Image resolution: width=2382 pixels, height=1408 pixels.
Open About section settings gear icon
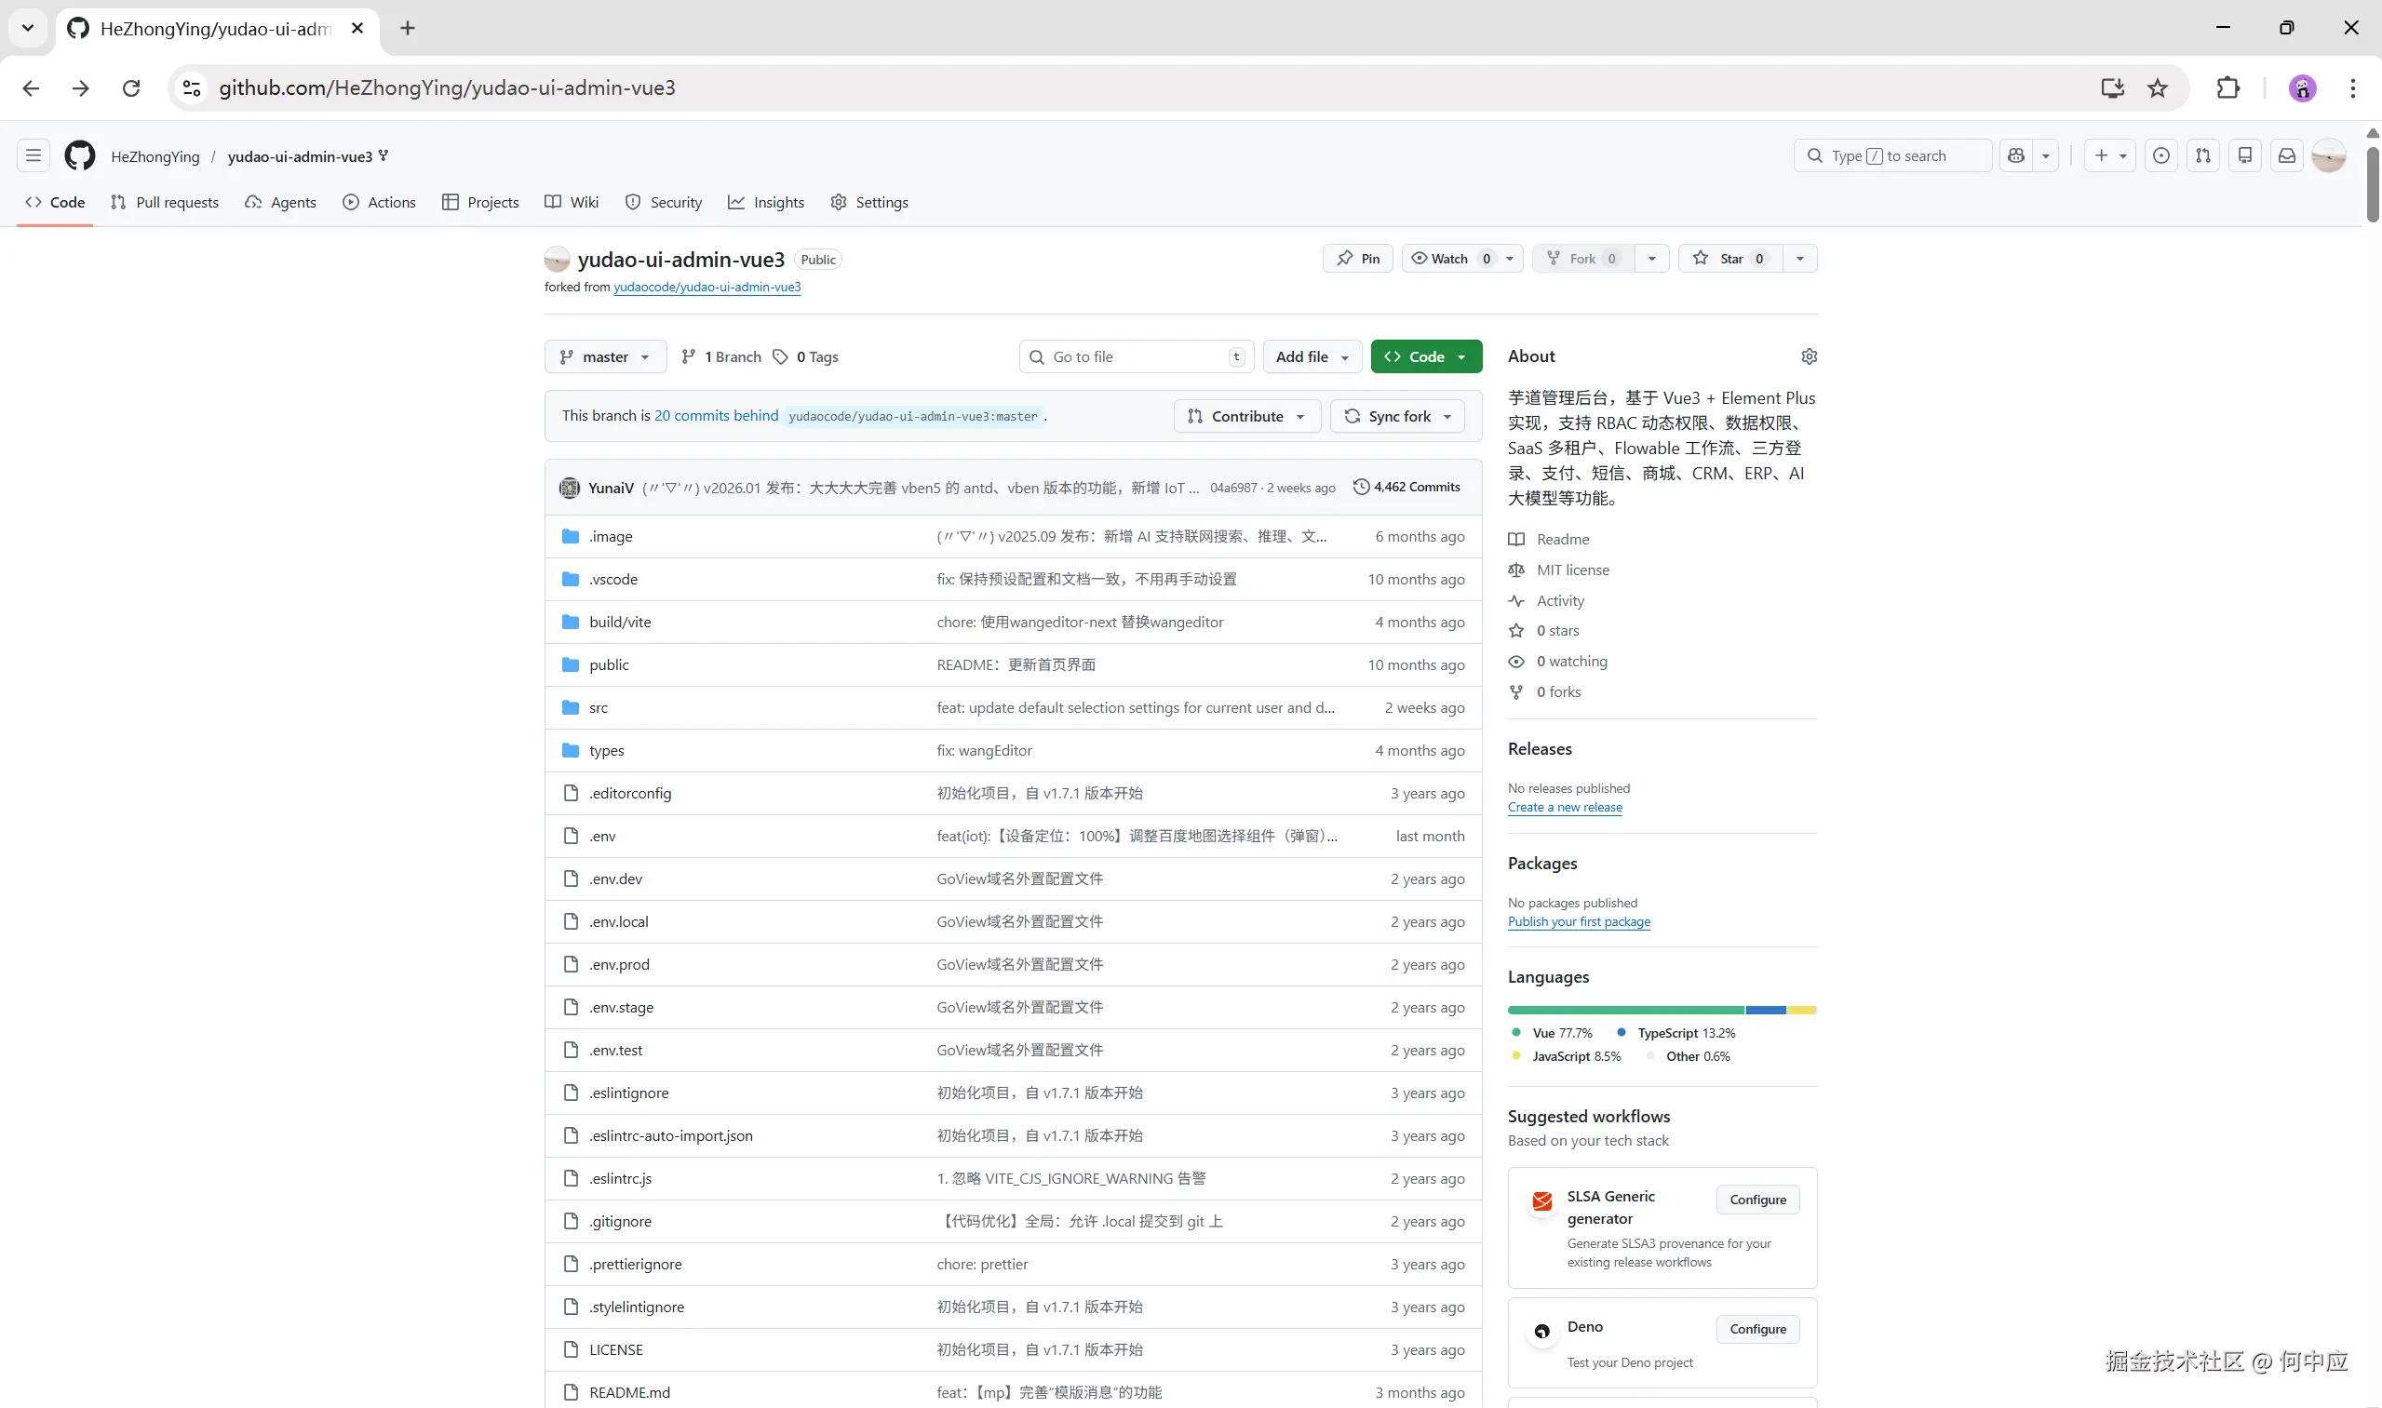tap(1809, 356)
